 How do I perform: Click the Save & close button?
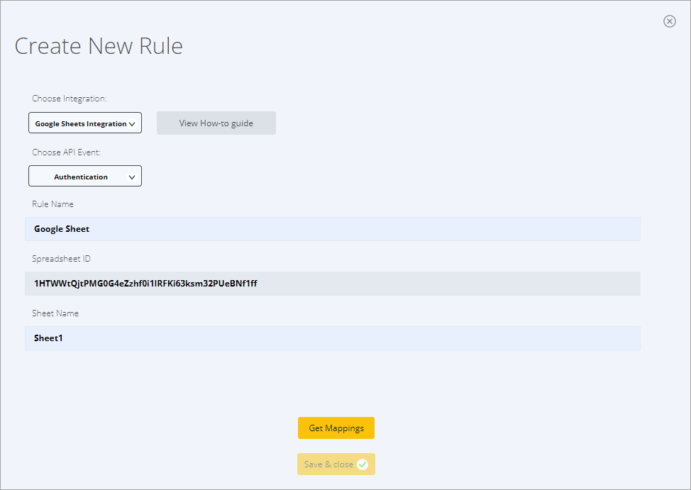[x=336, y=464]
